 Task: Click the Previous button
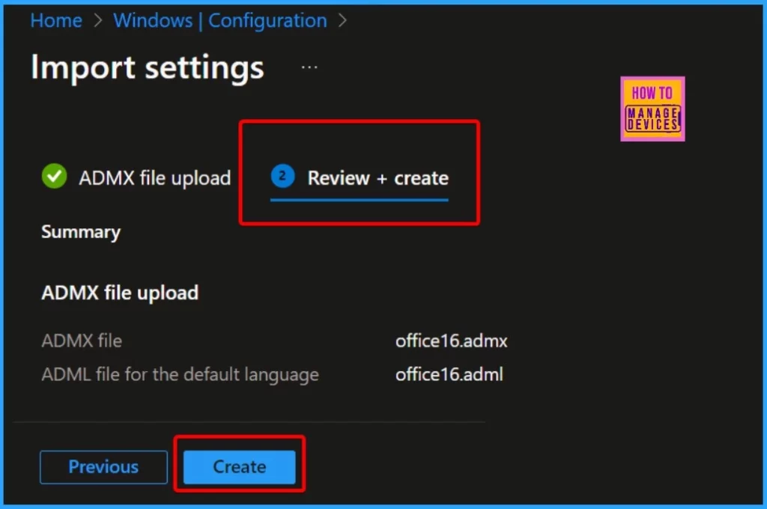pyautogui.click(x=103, y=467)
